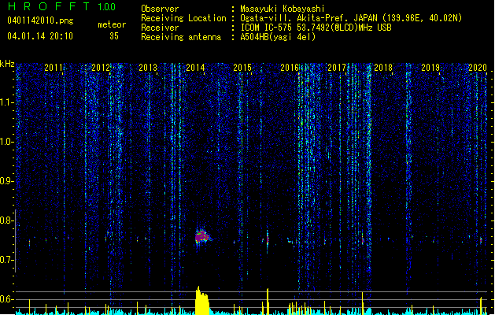Select the 2011 time marker
This screenshot has width=495, height=315.
coord(54,68)
